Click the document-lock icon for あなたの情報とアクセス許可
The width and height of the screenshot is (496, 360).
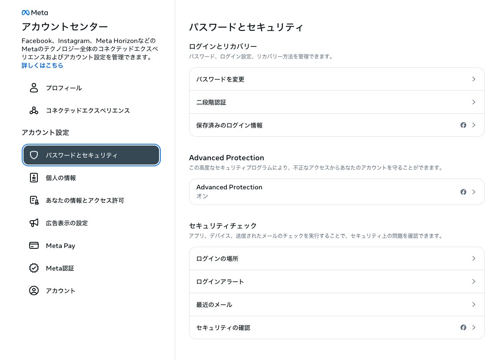(x=34, y=200)
